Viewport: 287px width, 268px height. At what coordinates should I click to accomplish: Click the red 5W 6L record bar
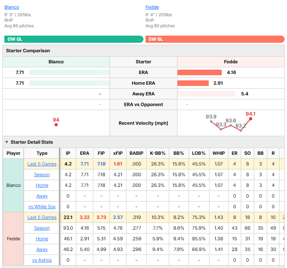click(215, 39)
